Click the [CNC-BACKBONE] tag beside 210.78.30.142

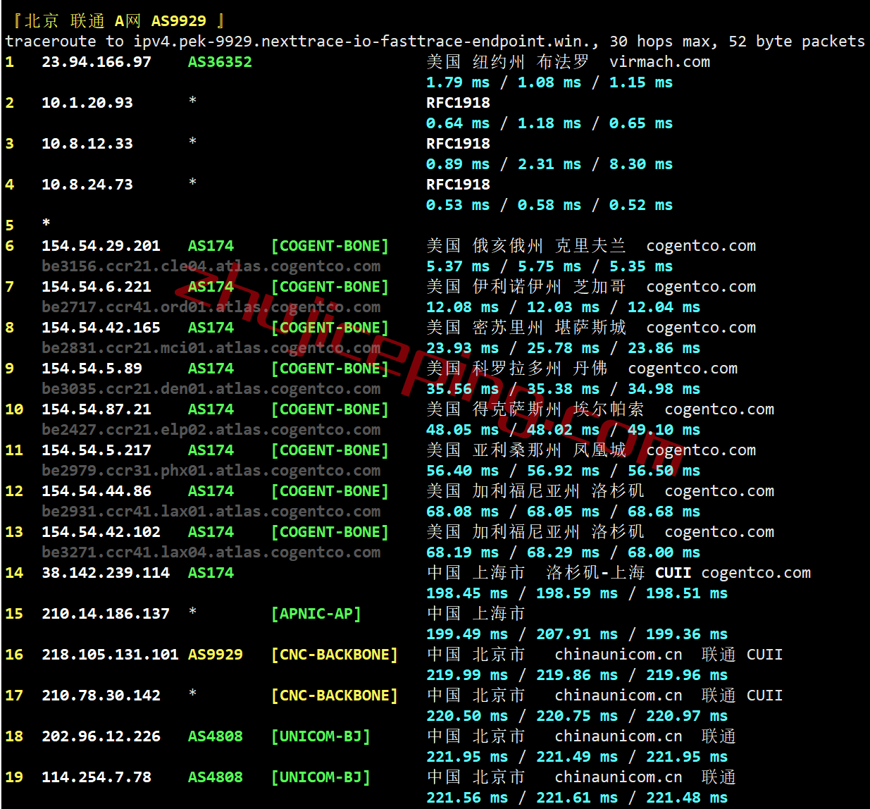click(x=334, y=696)
